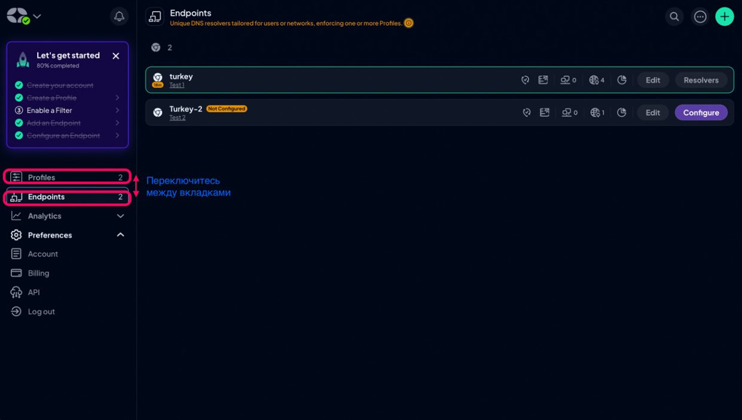The width and height of the screenshot is (742, 420).
Task: Click the rocket icon in getting started card
Action: [x=23, y=59]
